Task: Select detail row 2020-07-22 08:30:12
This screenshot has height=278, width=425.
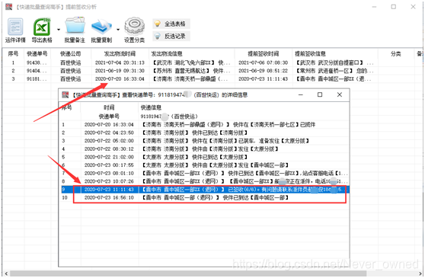Action: tap(204, 149)
